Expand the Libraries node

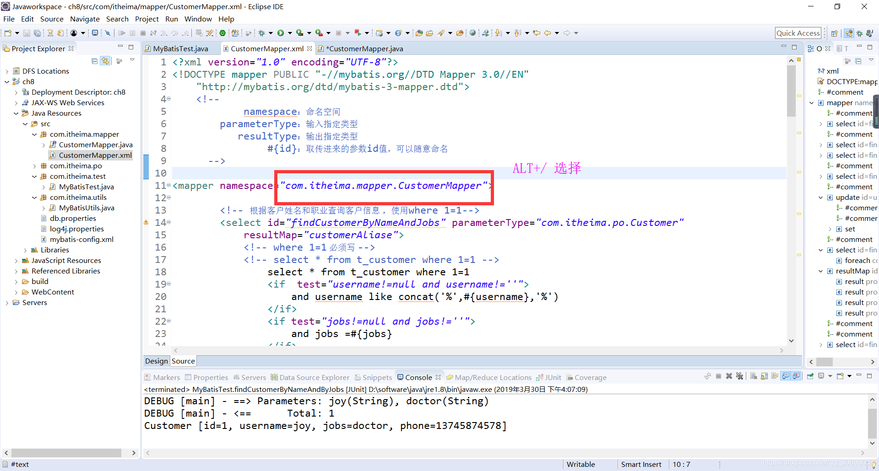pyautogui.click(x=25, y=250)
